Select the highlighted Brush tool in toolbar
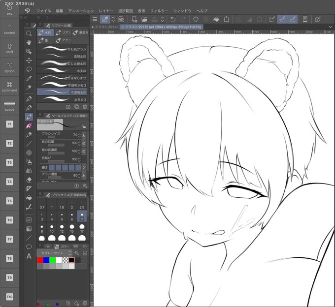 click(x=29, y=117)
